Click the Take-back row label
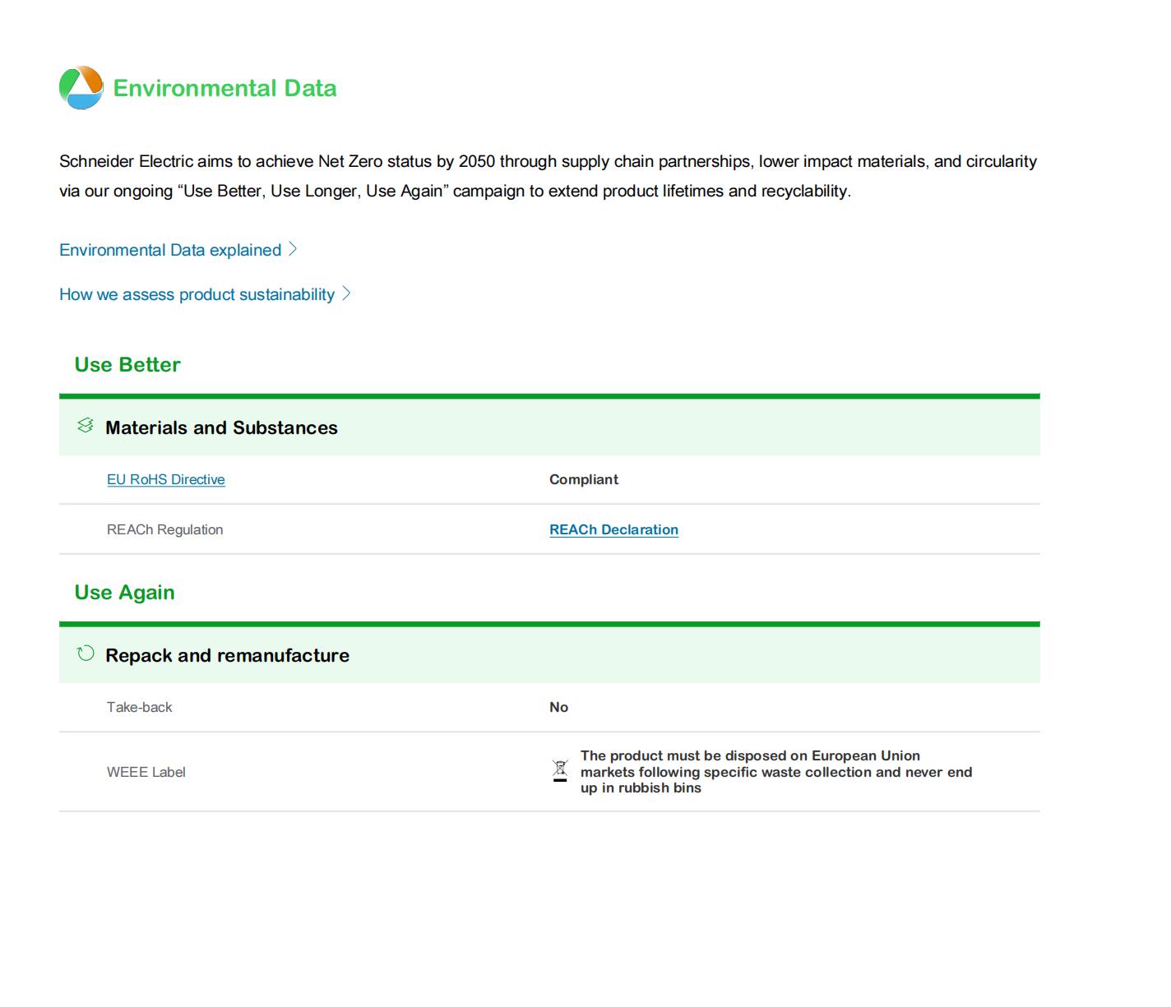Viewport: 1171px width, 1007px height. [x=139, y=707]
